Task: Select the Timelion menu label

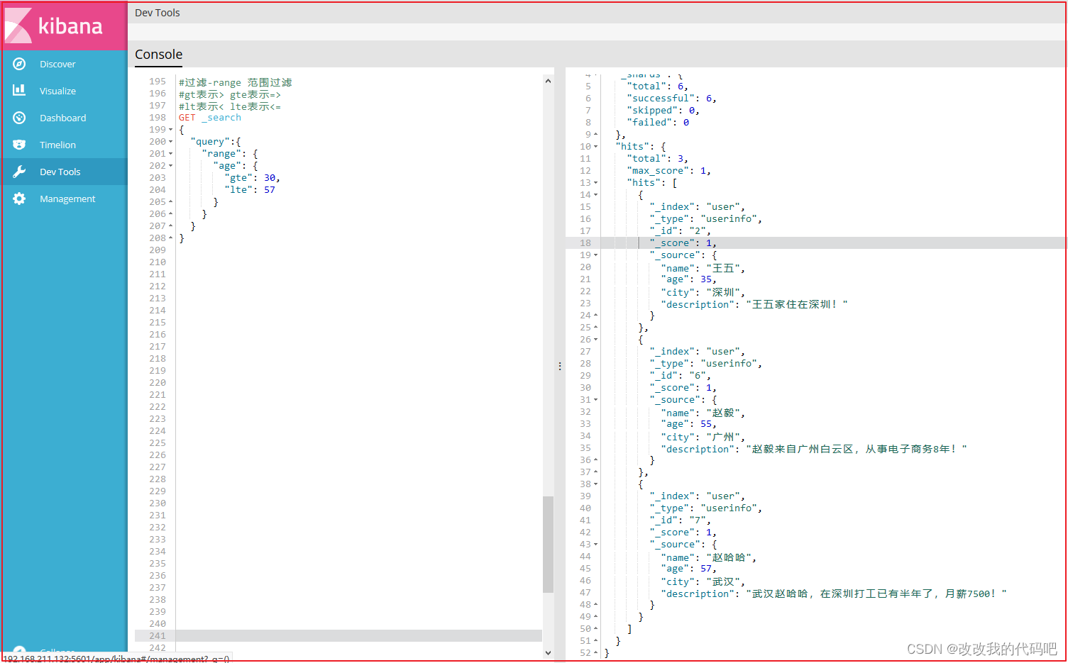Action: pyautogui.click(x=57, y=145)
